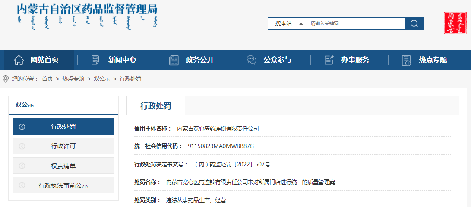Select 行政许可 in the sidebar

coord(63,146)
